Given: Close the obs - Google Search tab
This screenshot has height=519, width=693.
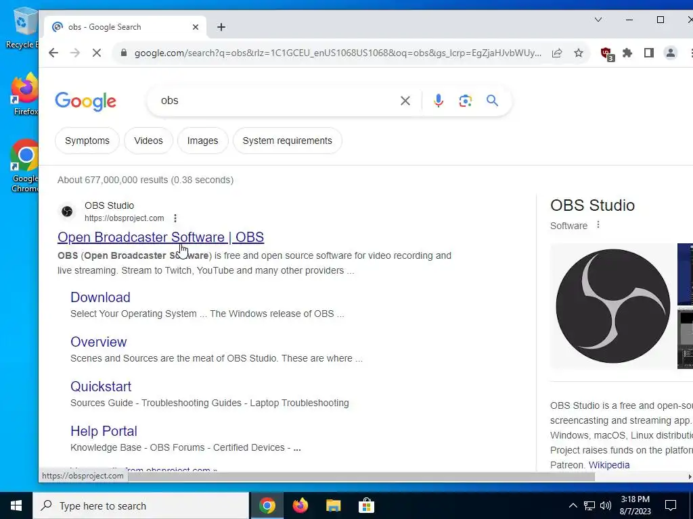Looking at the screenshot, I should 196,27.
